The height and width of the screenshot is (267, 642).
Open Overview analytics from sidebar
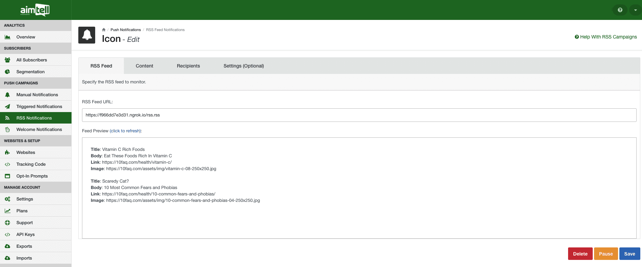[26, 37]
